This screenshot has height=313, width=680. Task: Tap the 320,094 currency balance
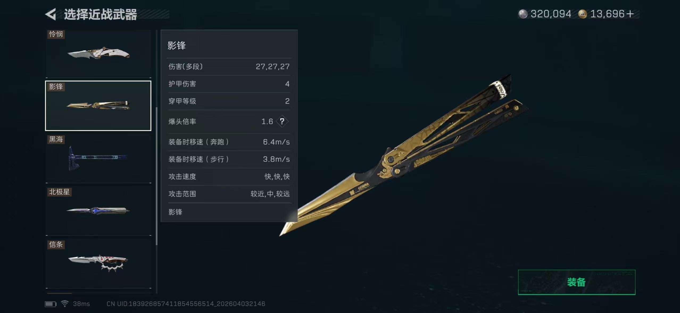tap(551, 14)
